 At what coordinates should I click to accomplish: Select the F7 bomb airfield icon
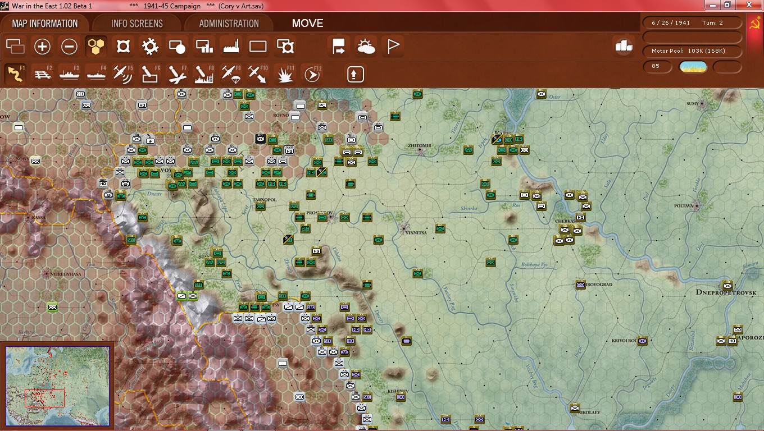(x=177, y=74)
